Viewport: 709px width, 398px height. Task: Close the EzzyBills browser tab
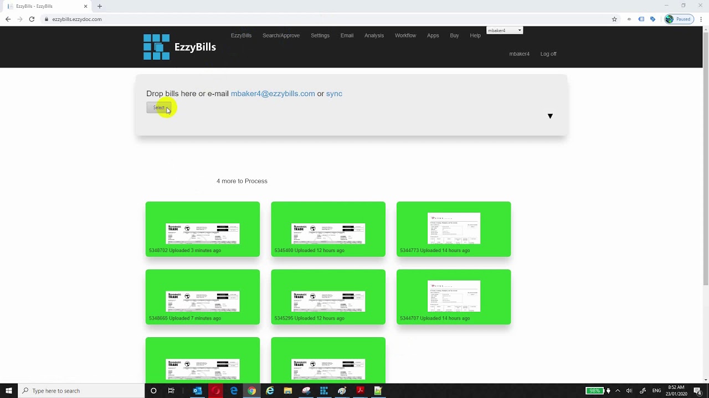point(86,6)
